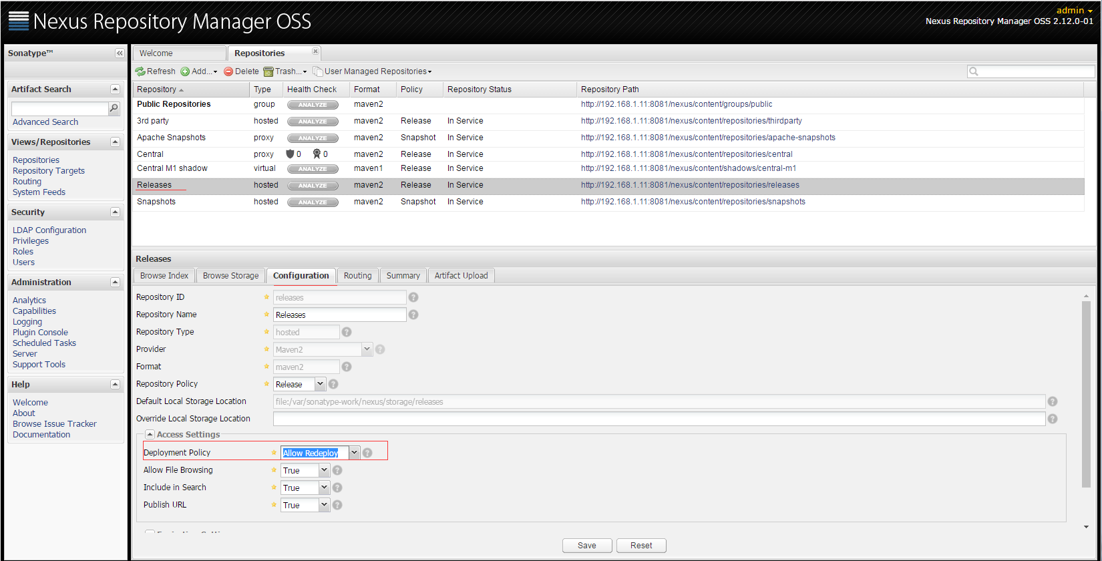Click help icon beside Default Local Storage

[x=1053, y=401]
